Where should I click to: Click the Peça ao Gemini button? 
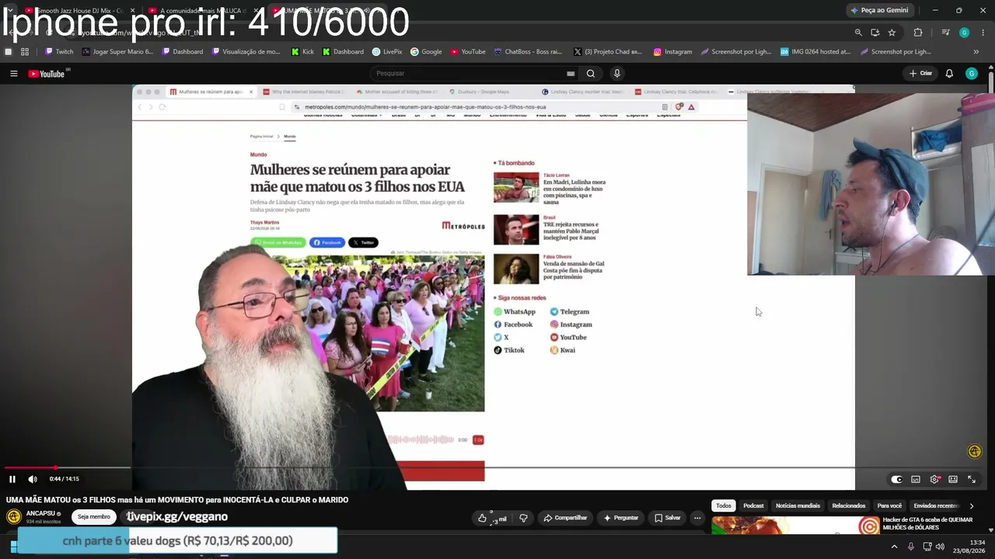(x=880, y=11)
